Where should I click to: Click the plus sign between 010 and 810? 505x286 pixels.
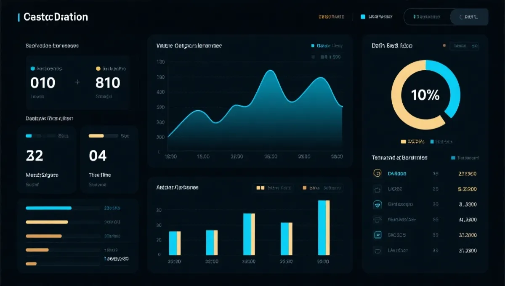click(77, 82)
